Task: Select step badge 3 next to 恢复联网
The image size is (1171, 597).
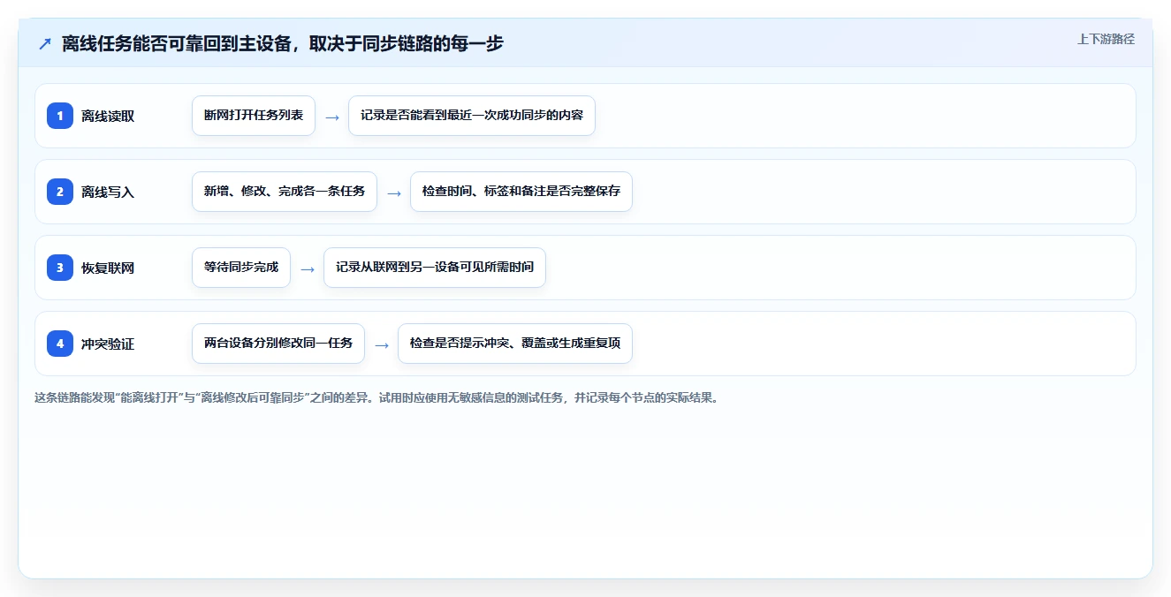Action: point(60,268)
